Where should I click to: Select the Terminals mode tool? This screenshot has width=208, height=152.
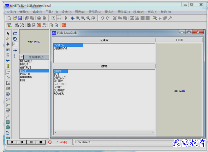click(8, 72)
